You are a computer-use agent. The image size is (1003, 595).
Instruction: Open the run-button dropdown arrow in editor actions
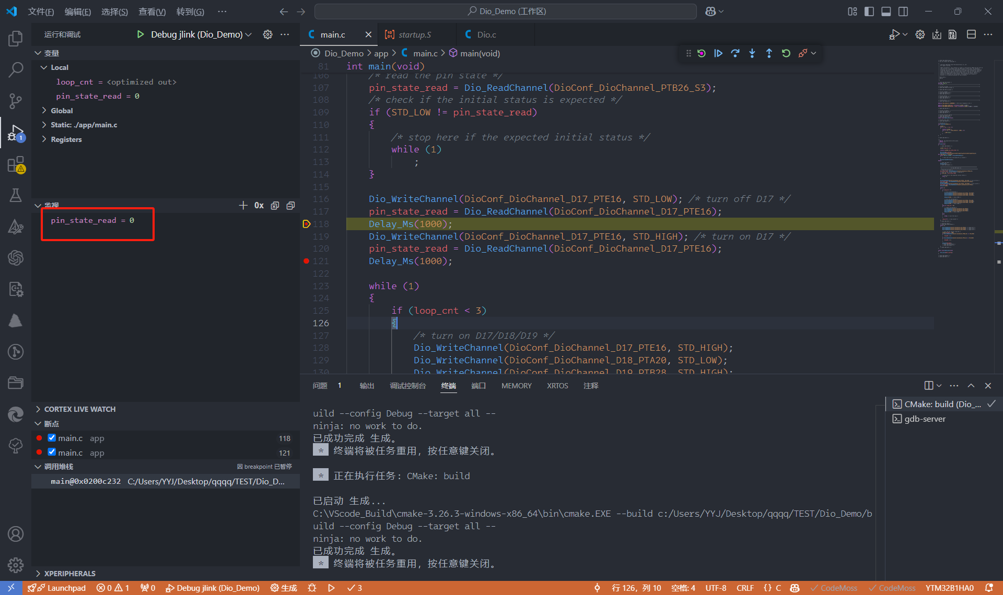[905, 34]
